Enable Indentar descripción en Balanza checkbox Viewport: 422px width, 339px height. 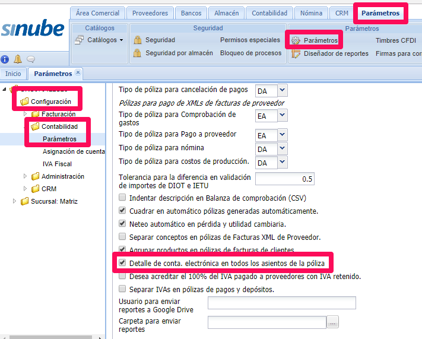122,198
